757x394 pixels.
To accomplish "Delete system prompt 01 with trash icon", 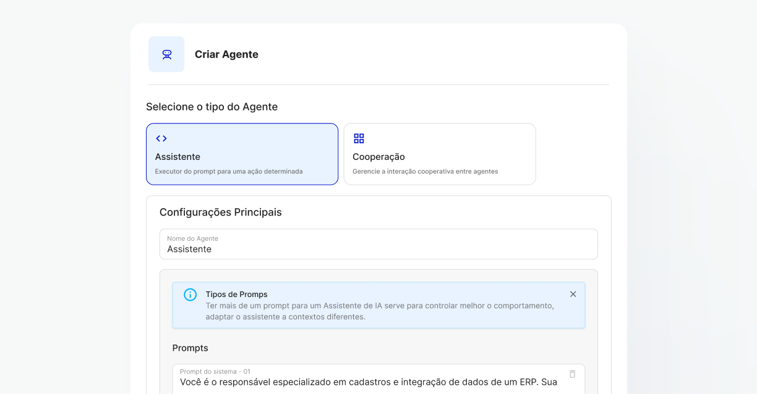I will click(572, 374).
